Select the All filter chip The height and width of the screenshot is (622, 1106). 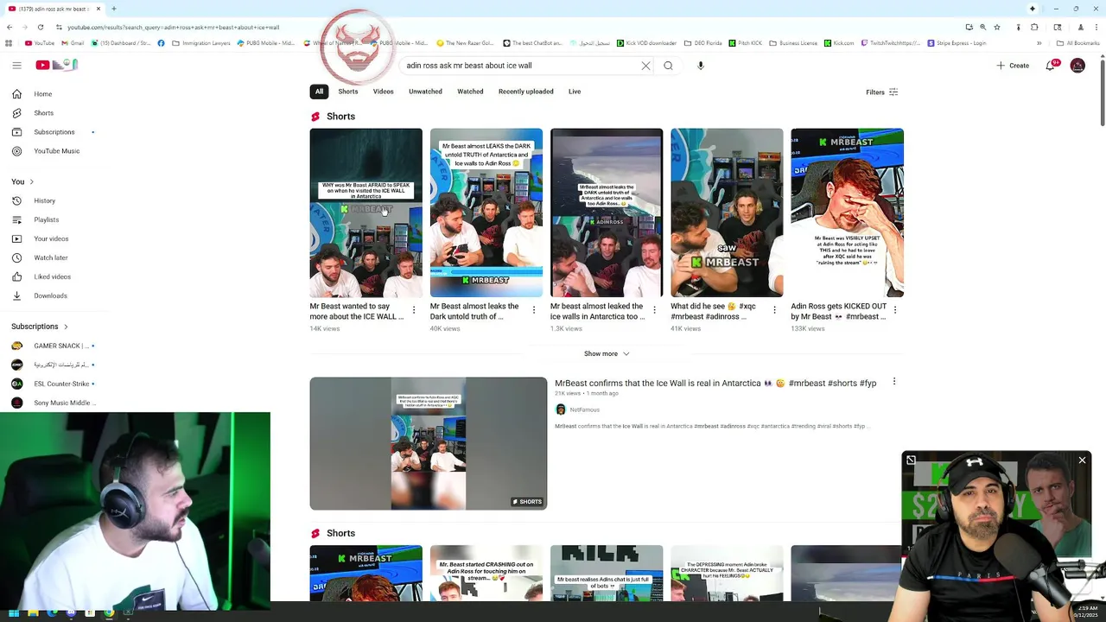319,92
